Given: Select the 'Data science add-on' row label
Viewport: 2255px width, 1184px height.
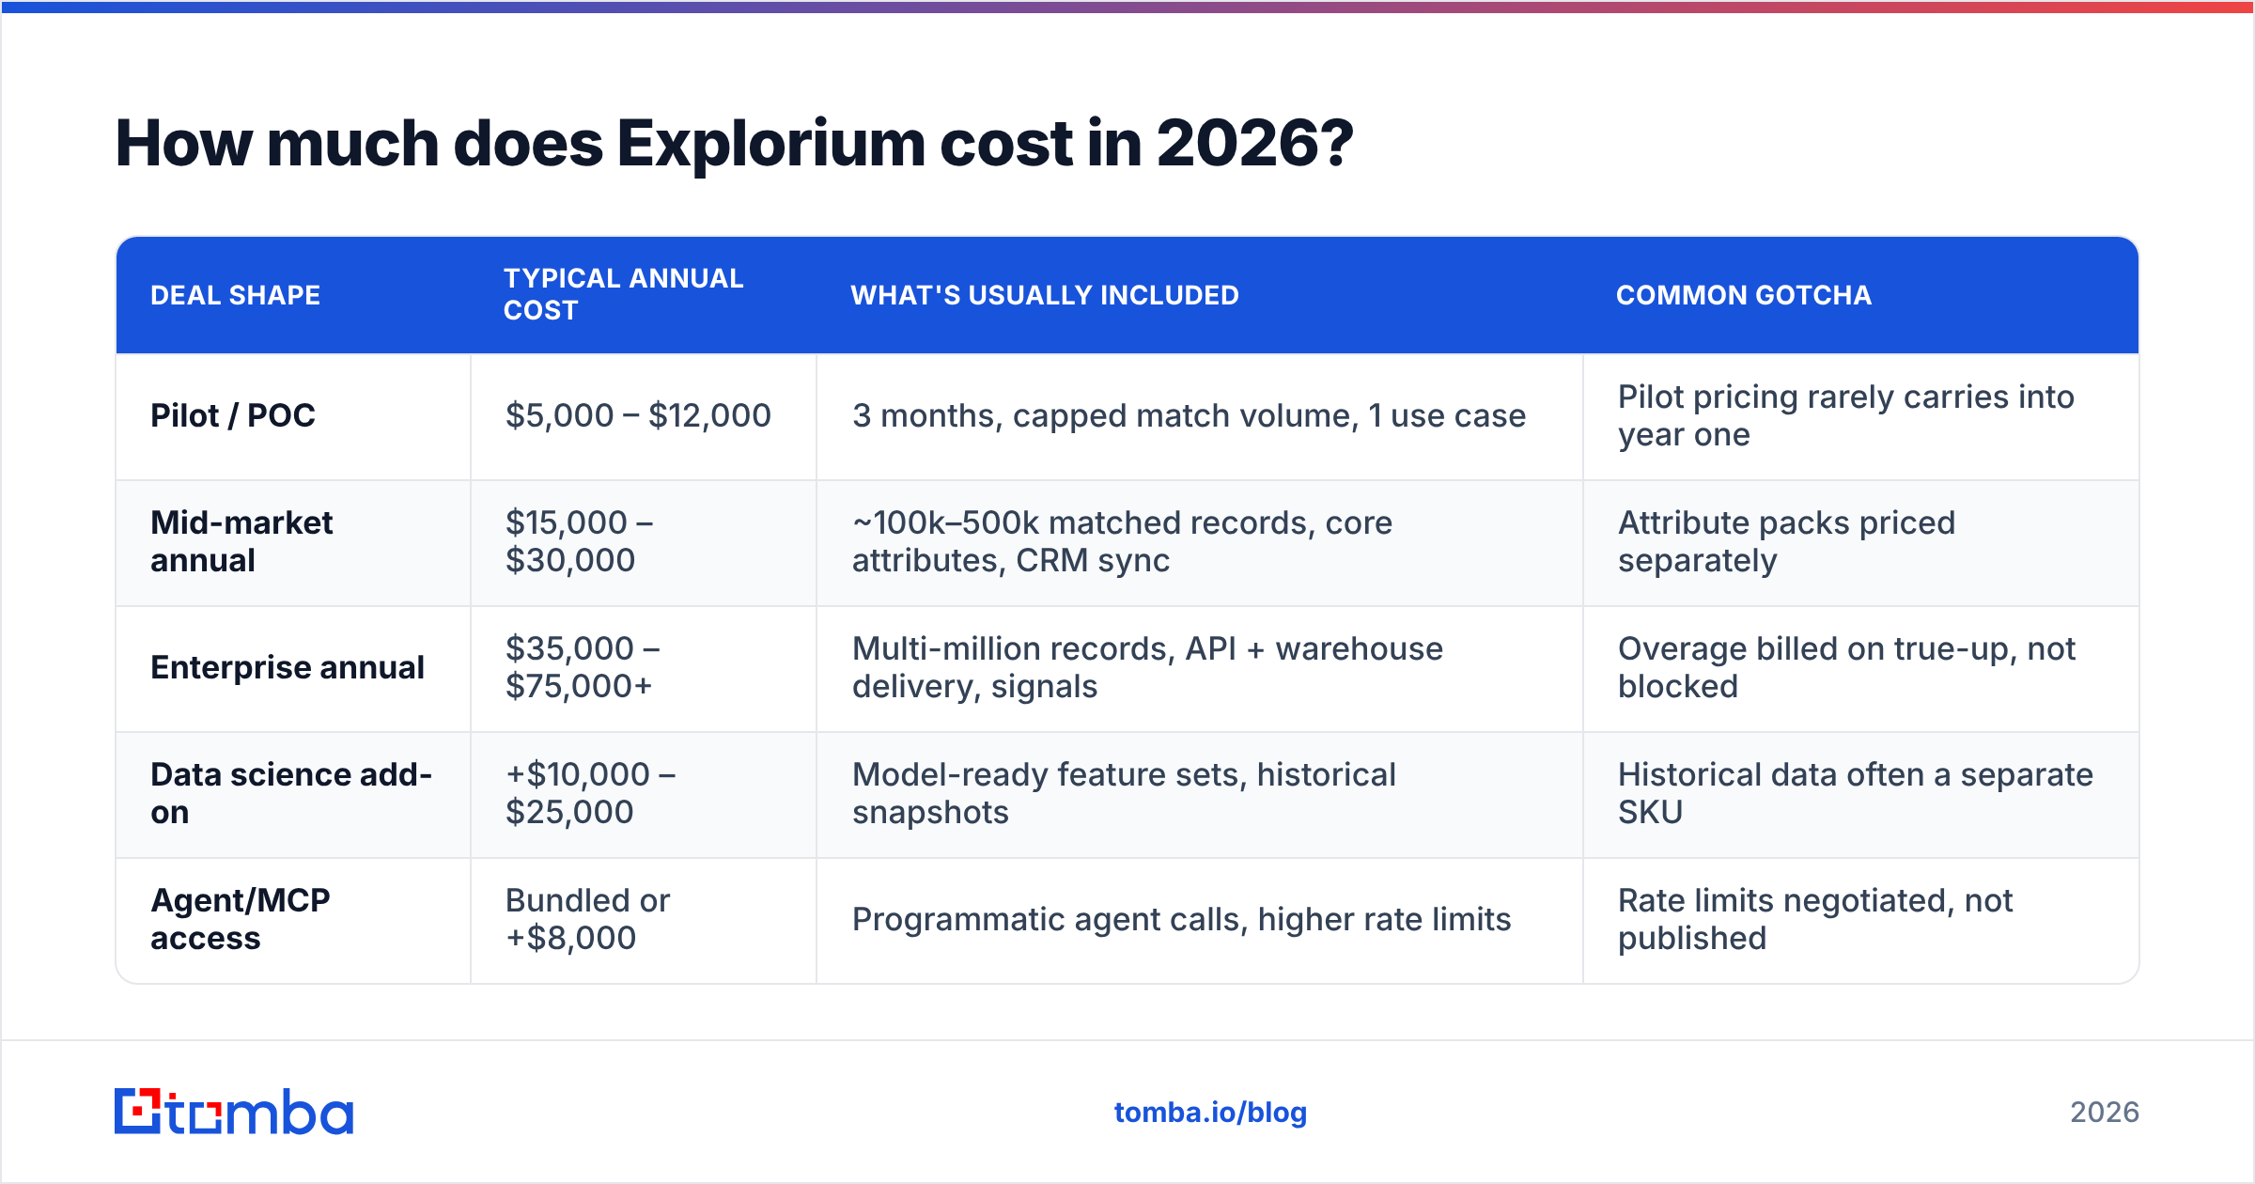Looking at the screenshot, I should coord(291,793).
